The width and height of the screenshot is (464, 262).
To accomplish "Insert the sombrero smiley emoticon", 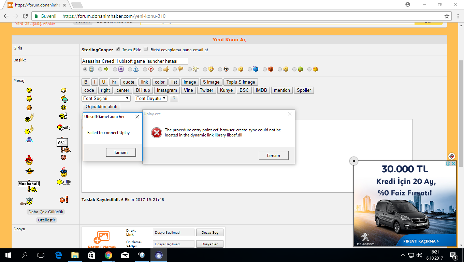I will (x=29, y=171).
